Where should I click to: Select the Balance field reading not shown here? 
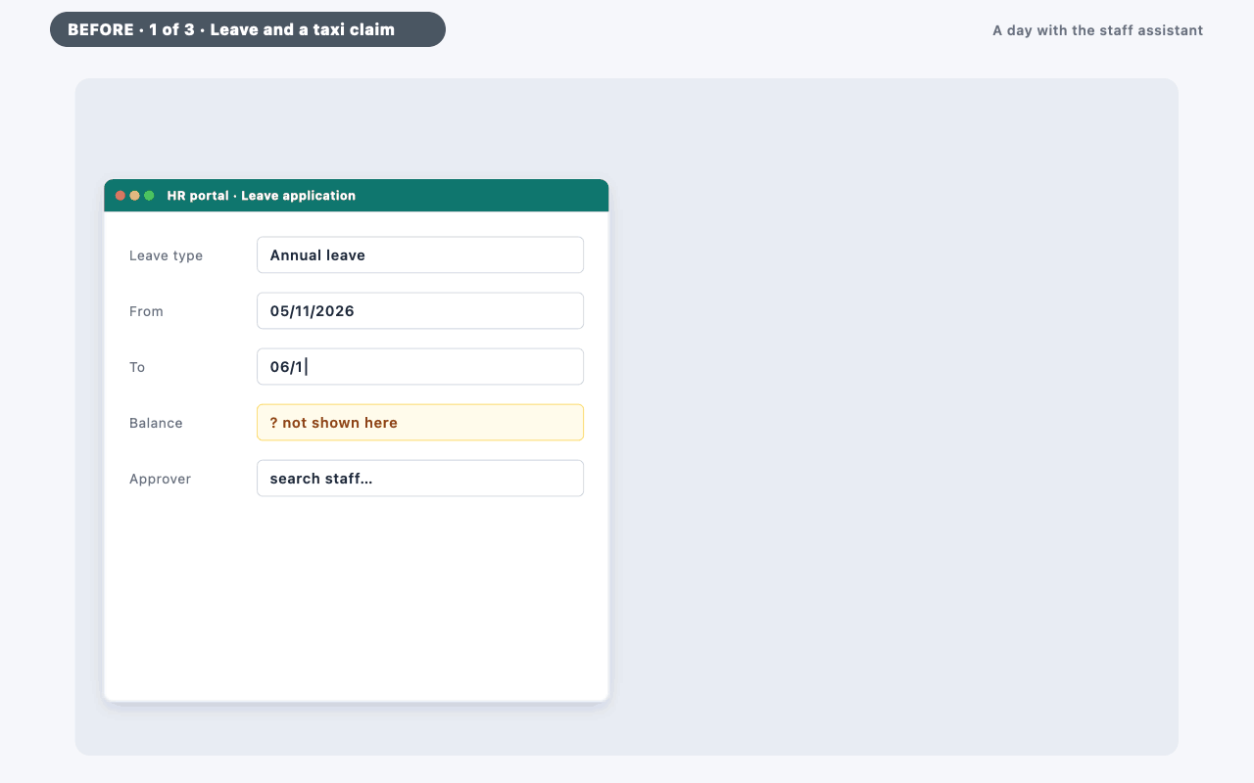(x=420, y=422)
